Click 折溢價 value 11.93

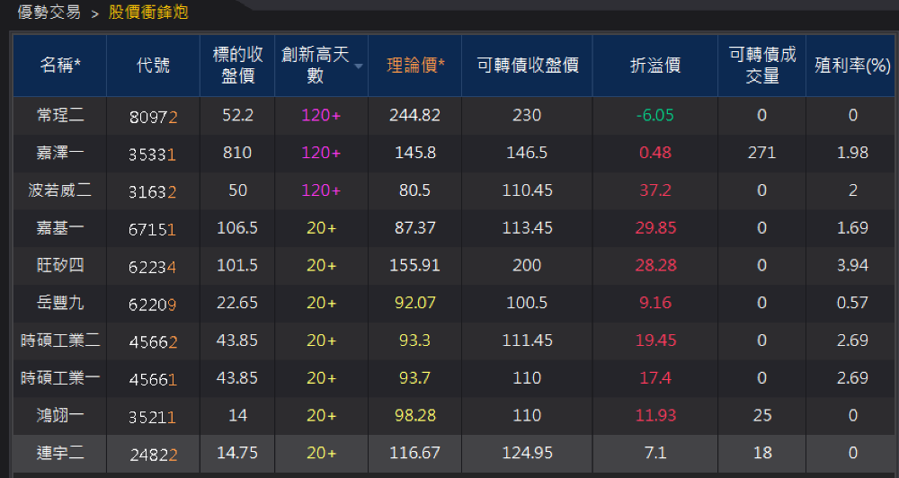coord(655,415)
